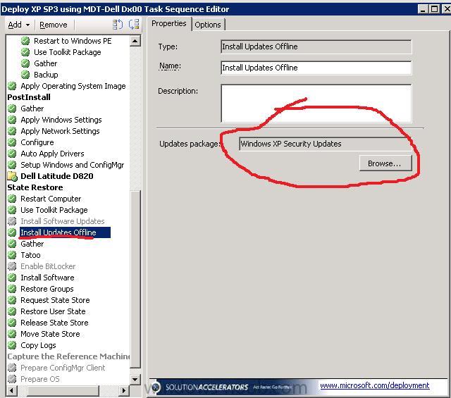The image size is (451, 398).
Task: Click the disabled icon beside Prepare ConfigMgr Client
Action: pyautogui.click(x=12, y=368)
